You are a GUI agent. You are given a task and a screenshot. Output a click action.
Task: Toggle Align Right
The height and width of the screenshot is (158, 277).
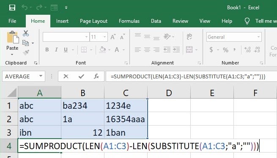pos(156,50)
